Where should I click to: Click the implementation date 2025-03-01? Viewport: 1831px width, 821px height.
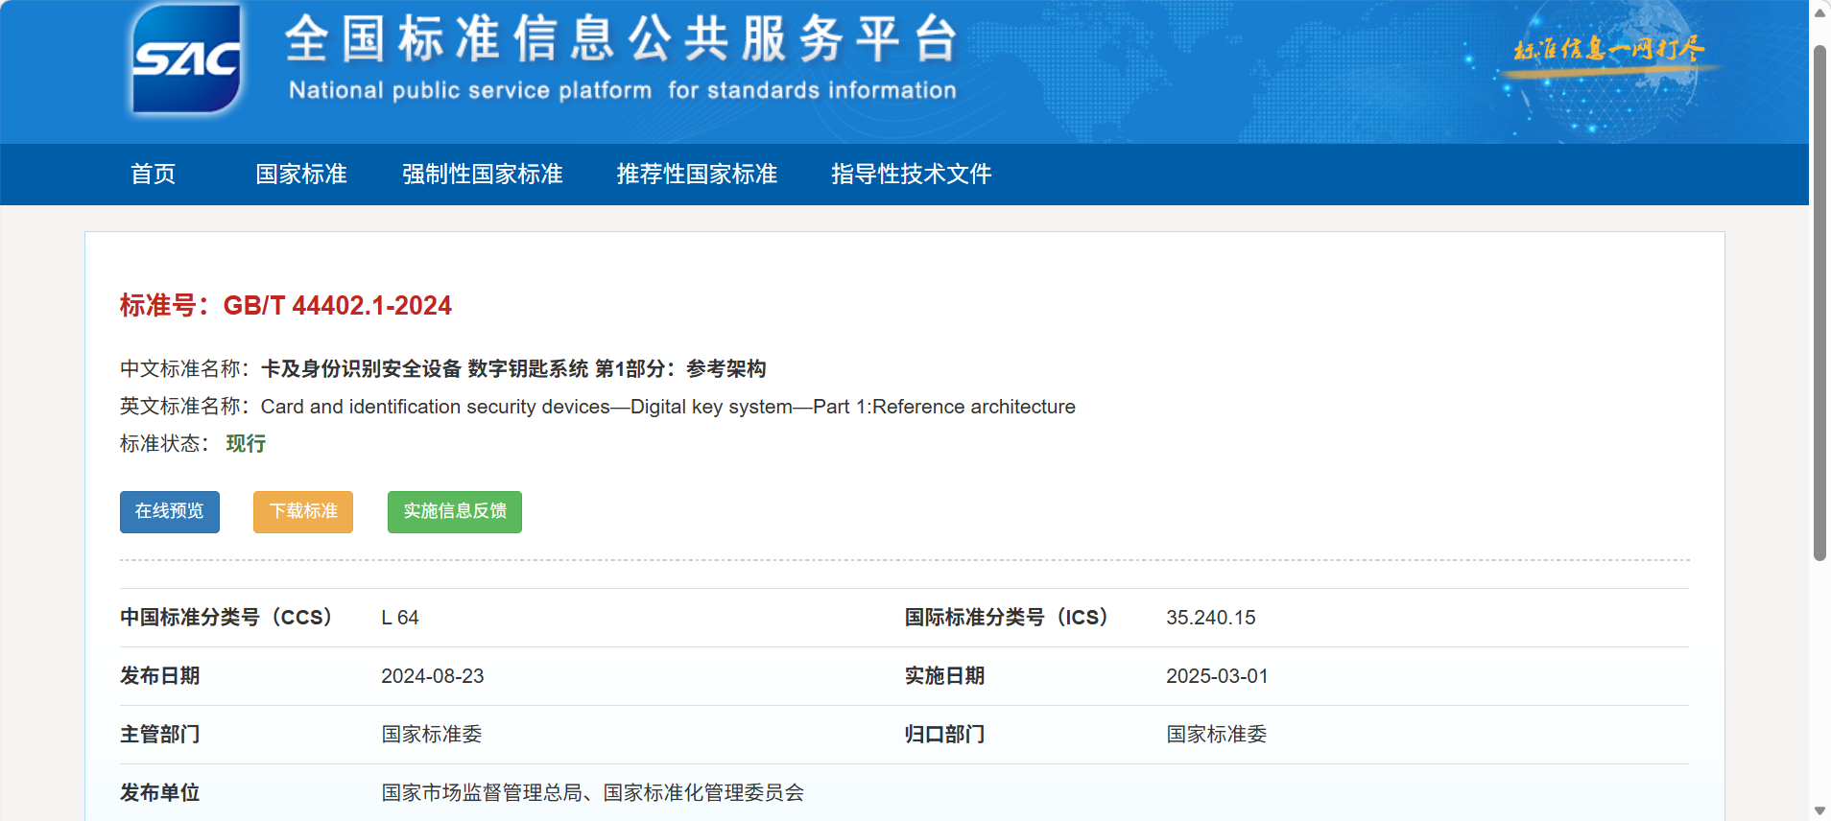tap(1217, 676)
